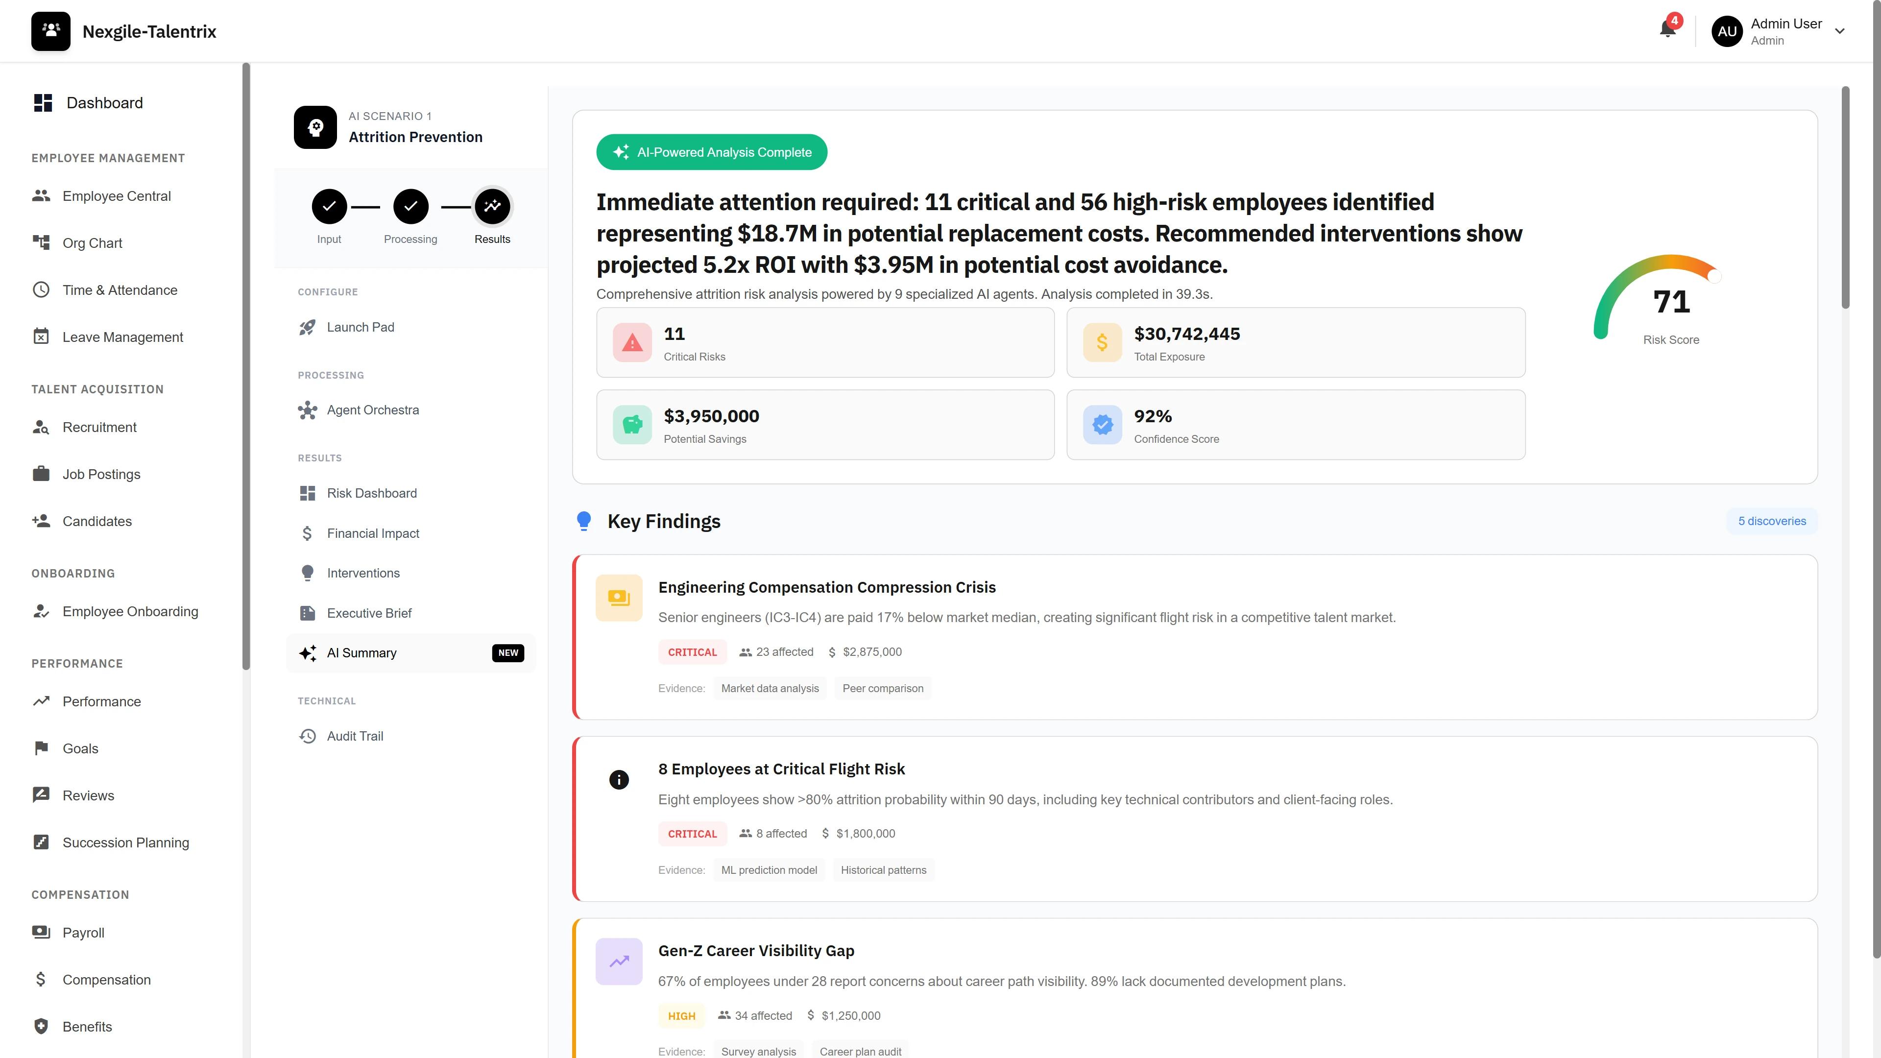
Task: Select the Financial Impact dollar icon
Action: [308, 533]
